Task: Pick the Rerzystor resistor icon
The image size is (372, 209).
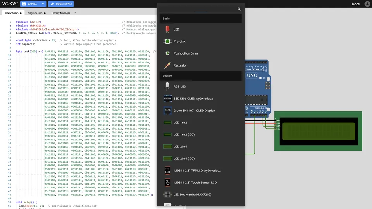Action: pos(167,65)
